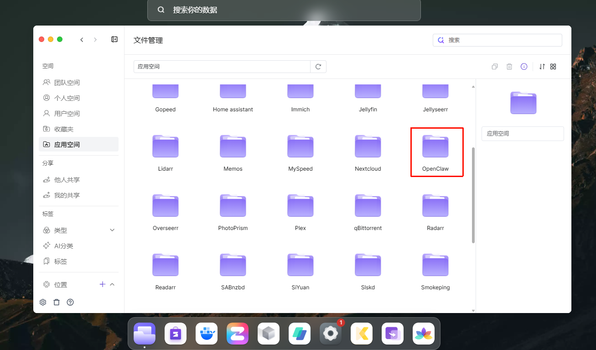Launch the Docker app from dock
This screenshot has height=350, width=596.
[x=207, y=334]
